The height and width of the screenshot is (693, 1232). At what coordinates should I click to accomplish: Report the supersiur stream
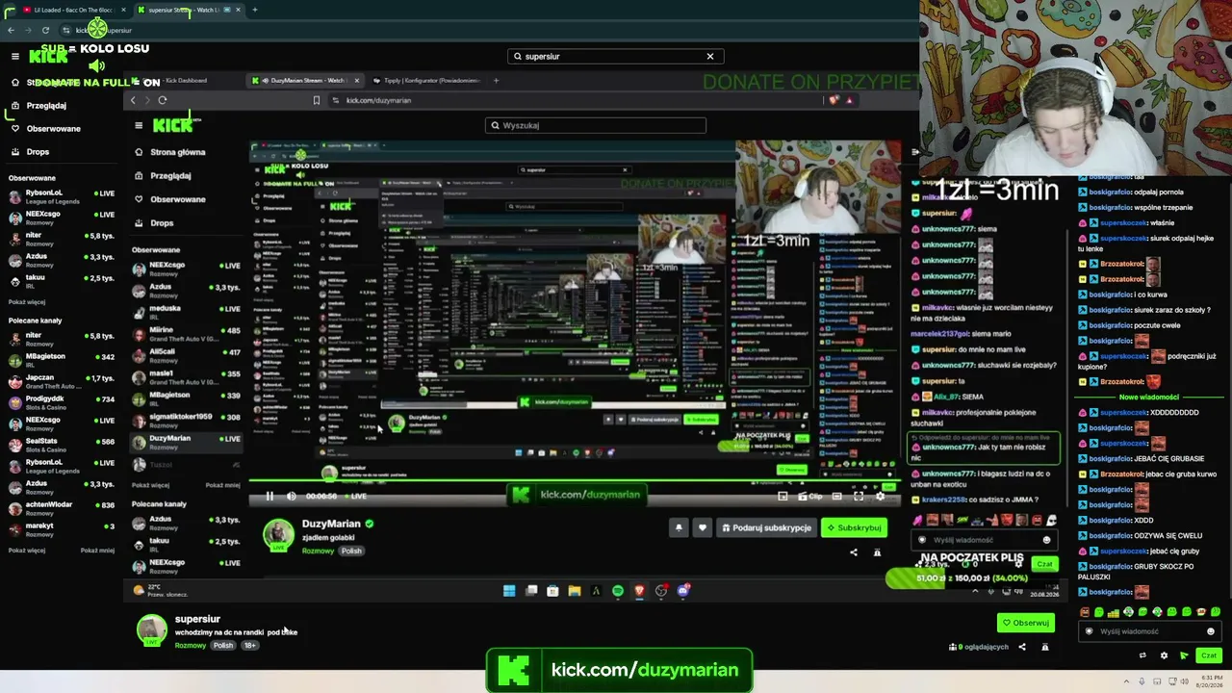[x=1044, y=647]
